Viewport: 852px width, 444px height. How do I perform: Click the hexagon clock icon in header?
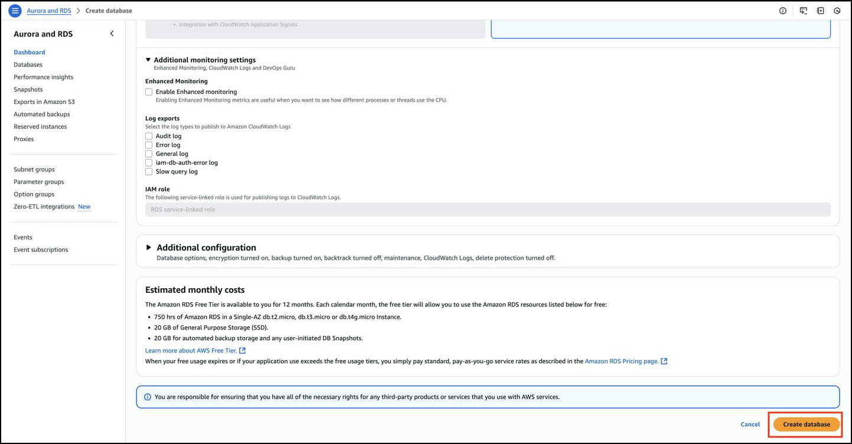(x=837, y=11)
